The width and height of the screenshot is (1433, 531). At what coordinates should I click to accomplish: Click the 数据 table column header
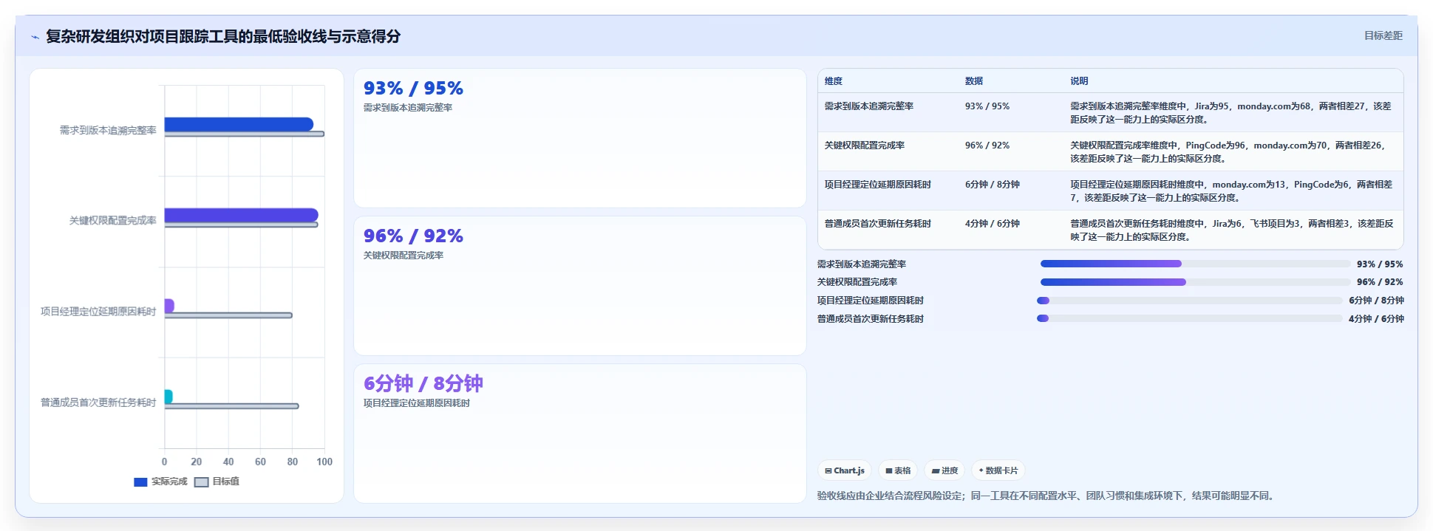pos(974,81)
